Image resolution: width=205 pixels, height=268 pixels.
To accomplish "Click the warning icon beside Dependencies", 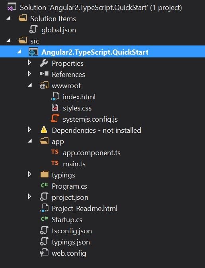I will pos(44,130).
